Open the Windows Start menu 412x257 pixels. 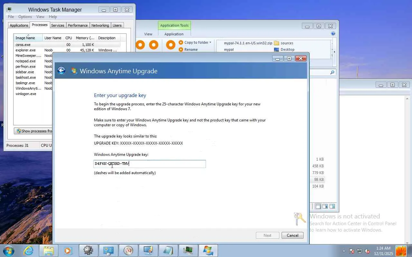pos(8,251)
